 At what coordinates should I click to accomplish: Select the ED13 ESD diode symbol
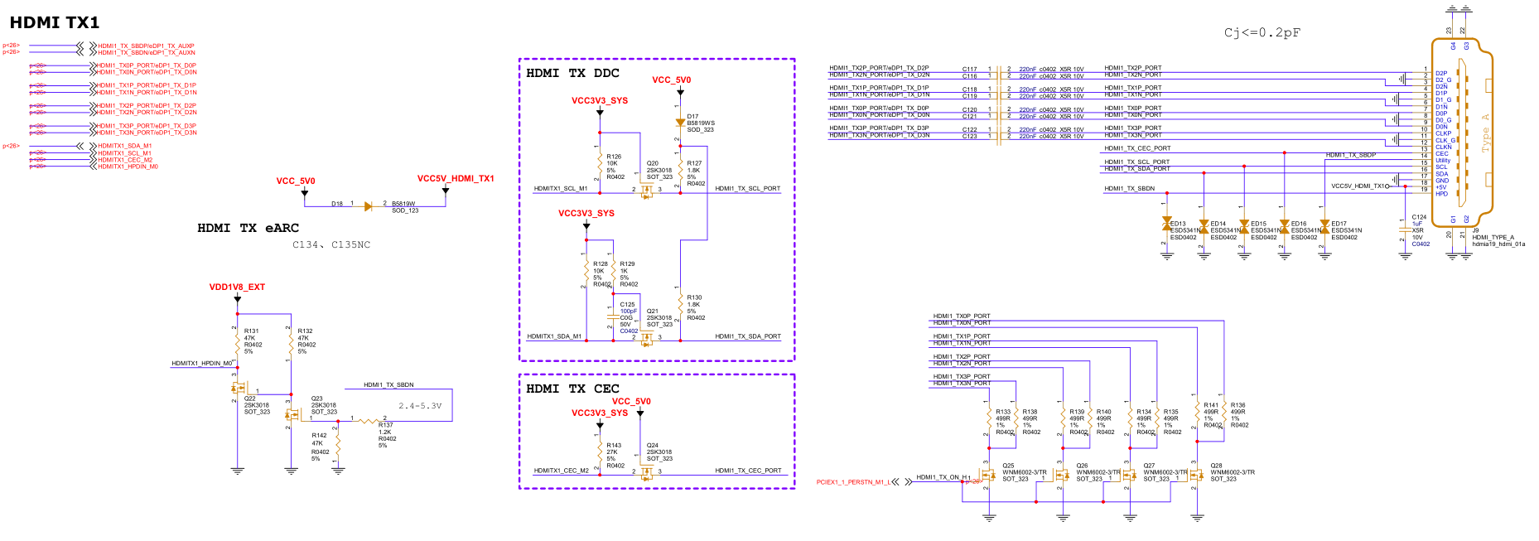(1166, 225)
